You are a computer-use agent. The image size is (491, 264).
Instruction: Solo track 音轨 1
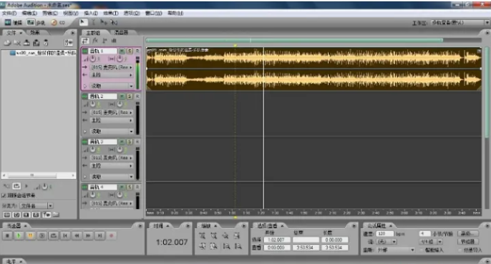[130, 51]
